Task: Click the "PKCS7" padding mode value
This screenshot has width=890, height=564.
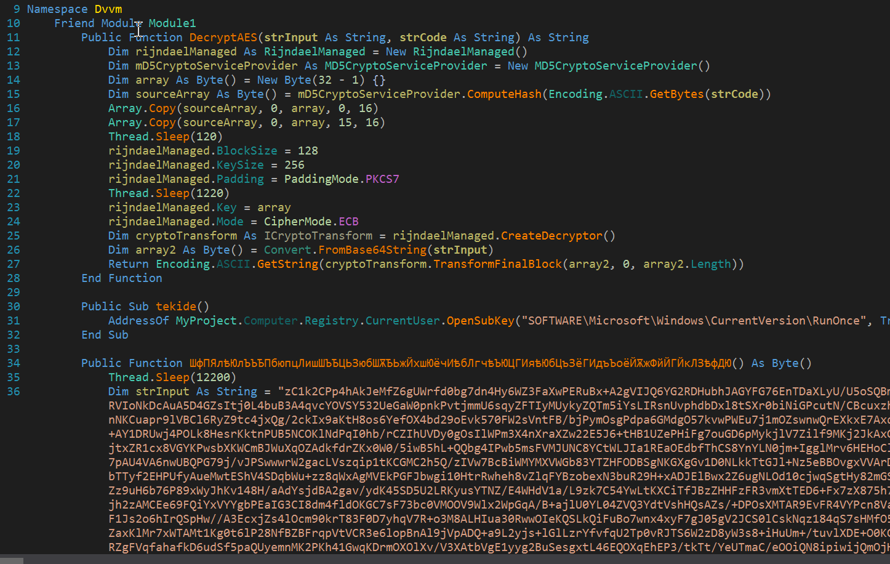Action: point(382,179)
